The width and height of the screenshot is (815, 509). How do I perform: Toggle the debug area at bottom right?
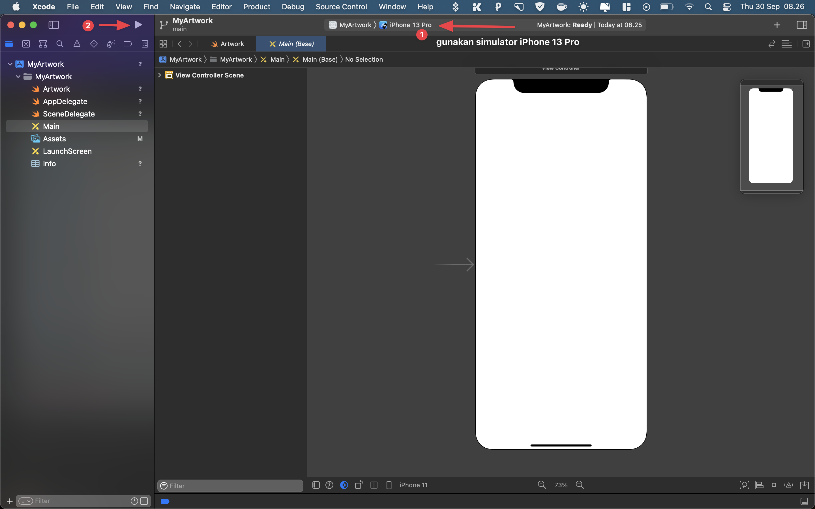click(804, 501)
